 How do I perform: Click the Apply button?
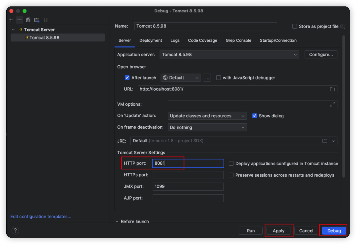tap(279, 231)
